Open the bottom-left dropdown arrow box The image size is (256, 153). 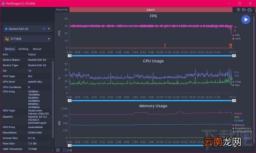[58, 150]
